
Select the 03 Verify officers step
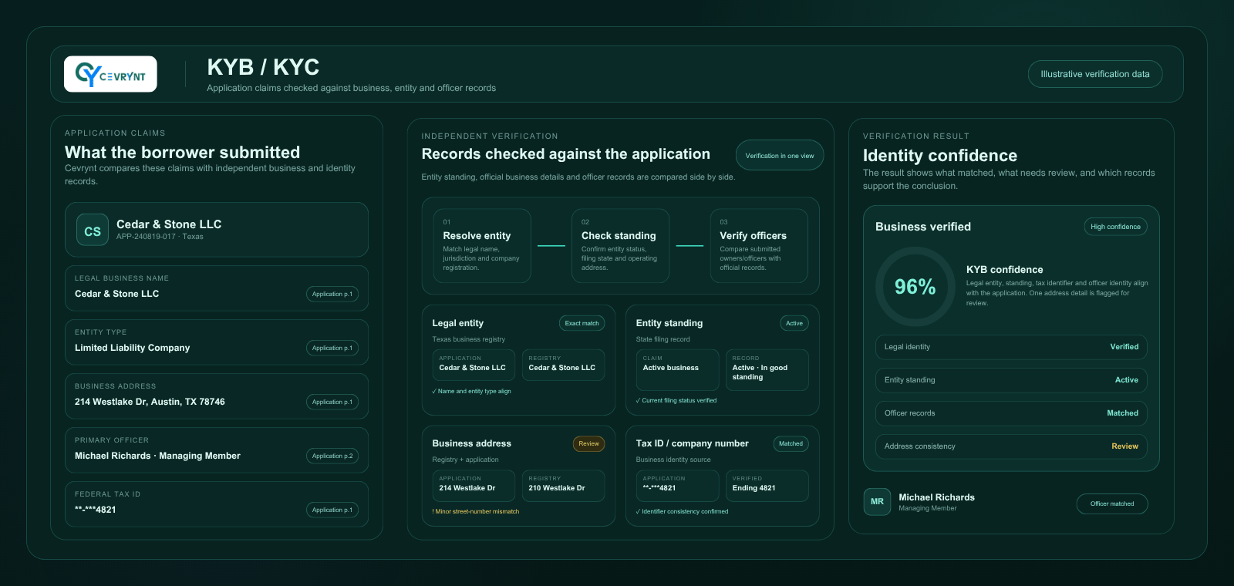point(759,245)
